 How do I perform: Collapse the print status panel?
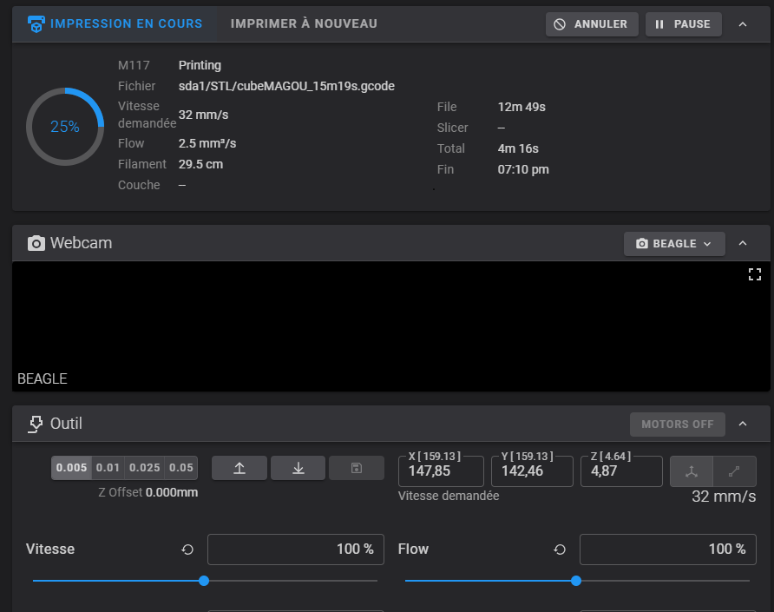[742, 24]
